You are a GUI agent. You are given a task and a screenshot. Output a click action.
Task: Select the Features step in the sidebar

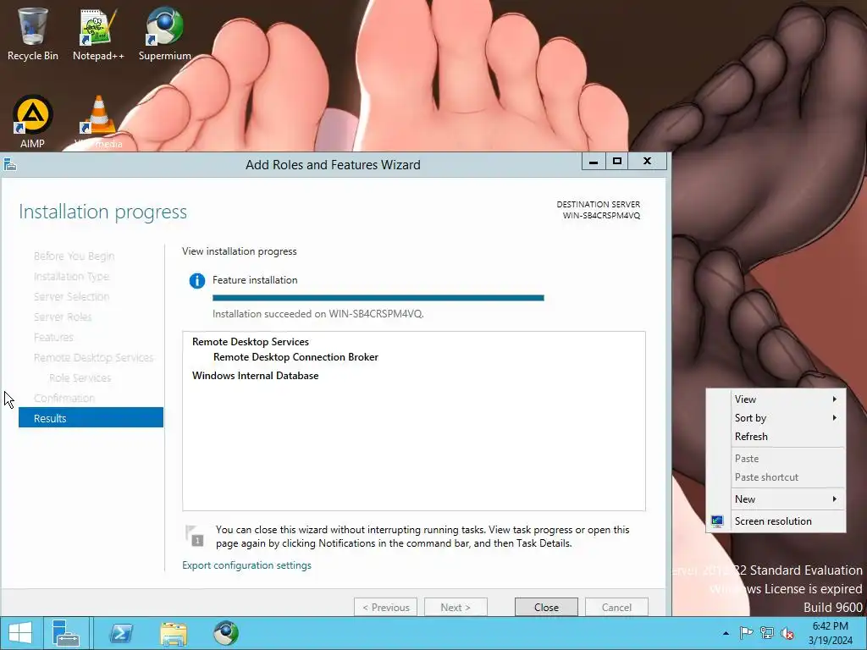point(53,337)
